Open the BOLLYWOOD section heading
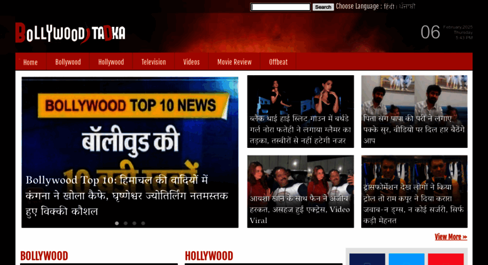The height and width of the screenshot is (265, 488). click(x=44, y=256)
